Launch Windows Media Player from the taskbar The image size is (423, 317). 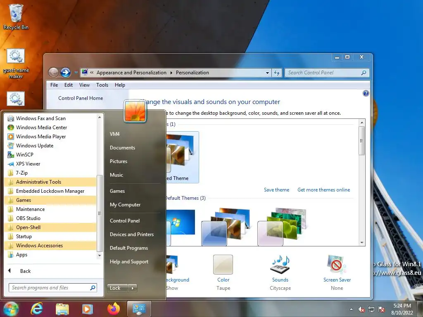[87, 309]
